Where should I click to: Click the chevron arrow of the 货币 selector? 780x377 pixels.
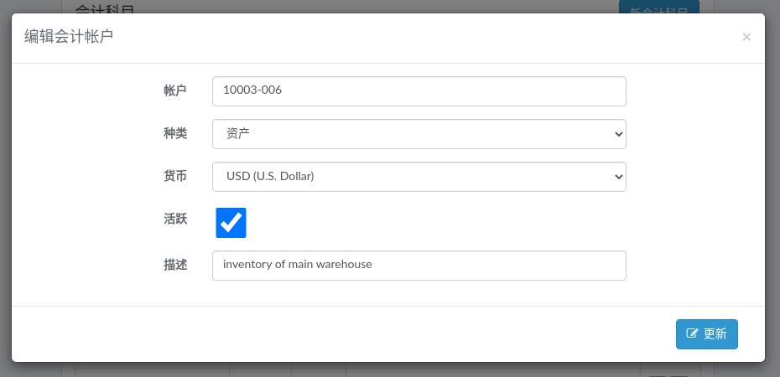618,176
